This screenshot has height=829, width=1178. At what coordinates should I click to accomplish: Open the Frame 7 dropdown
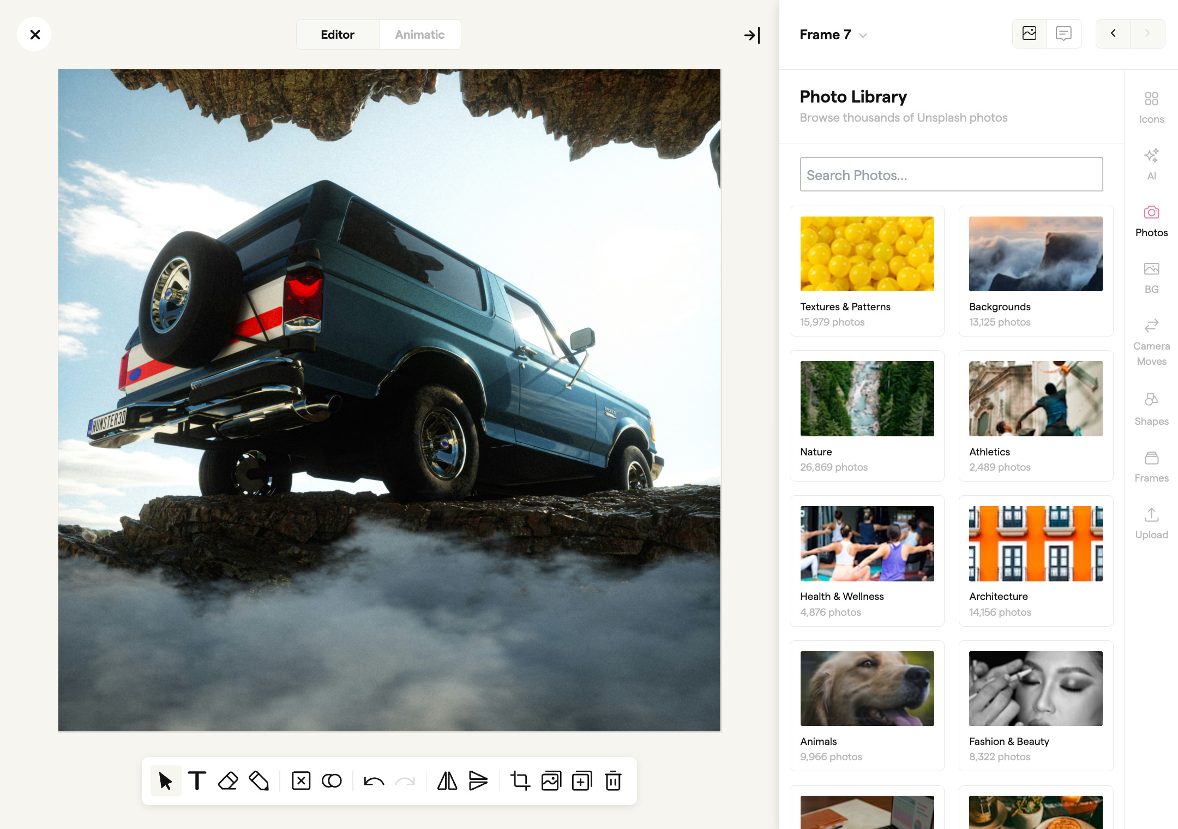click(x=833, y=34)
